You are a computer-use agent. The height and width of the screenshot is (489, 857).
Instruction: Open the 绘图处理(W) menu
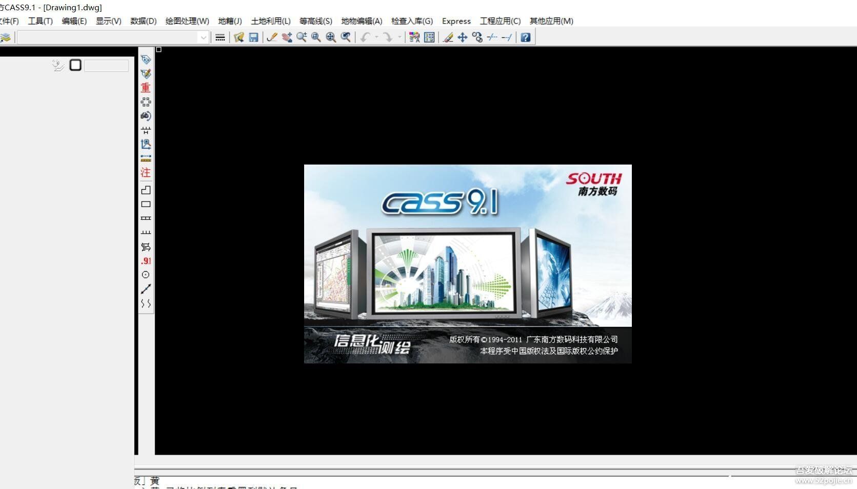click(x=187, y=21)
